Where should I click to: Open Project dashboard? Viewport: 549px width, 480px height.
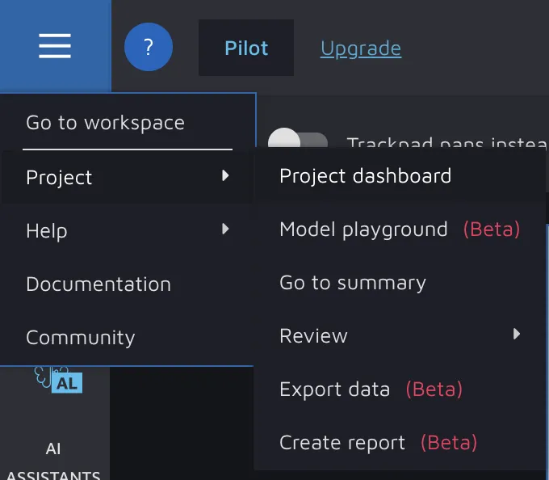[365, 176]
